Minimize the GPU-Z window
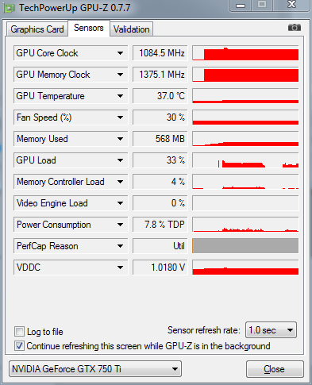 241,6
